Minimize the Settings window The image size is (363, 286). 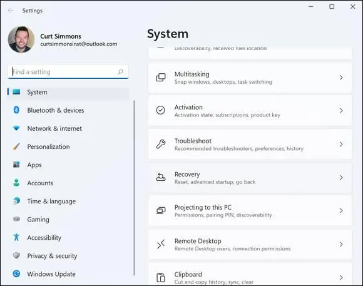(311, 6)
